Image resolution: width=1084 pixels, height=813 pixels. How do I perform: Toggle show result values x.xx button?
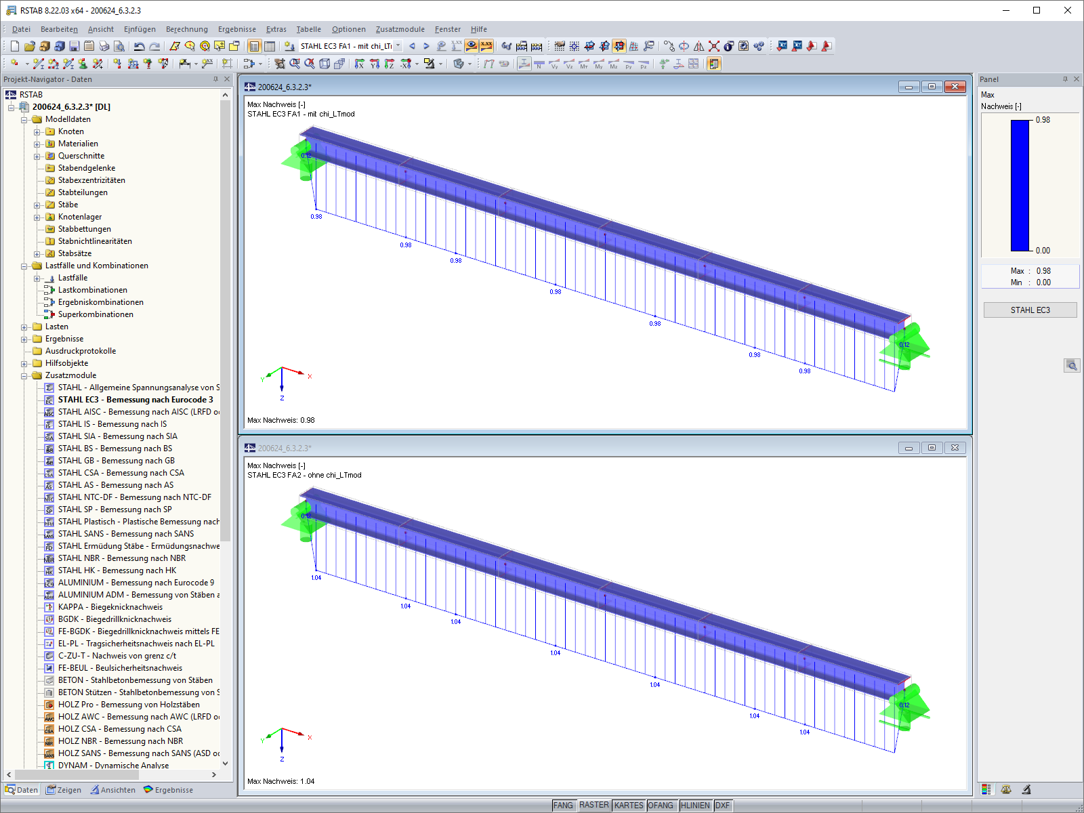pos(486,46)
